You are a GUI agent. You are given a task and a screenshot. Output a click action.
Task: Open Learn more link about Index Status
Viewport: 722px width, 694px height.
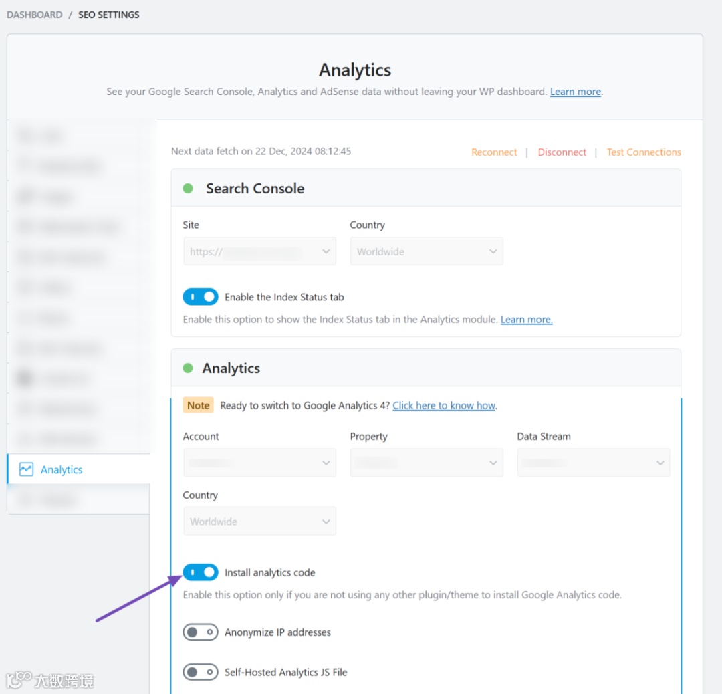tap(526, 319)
